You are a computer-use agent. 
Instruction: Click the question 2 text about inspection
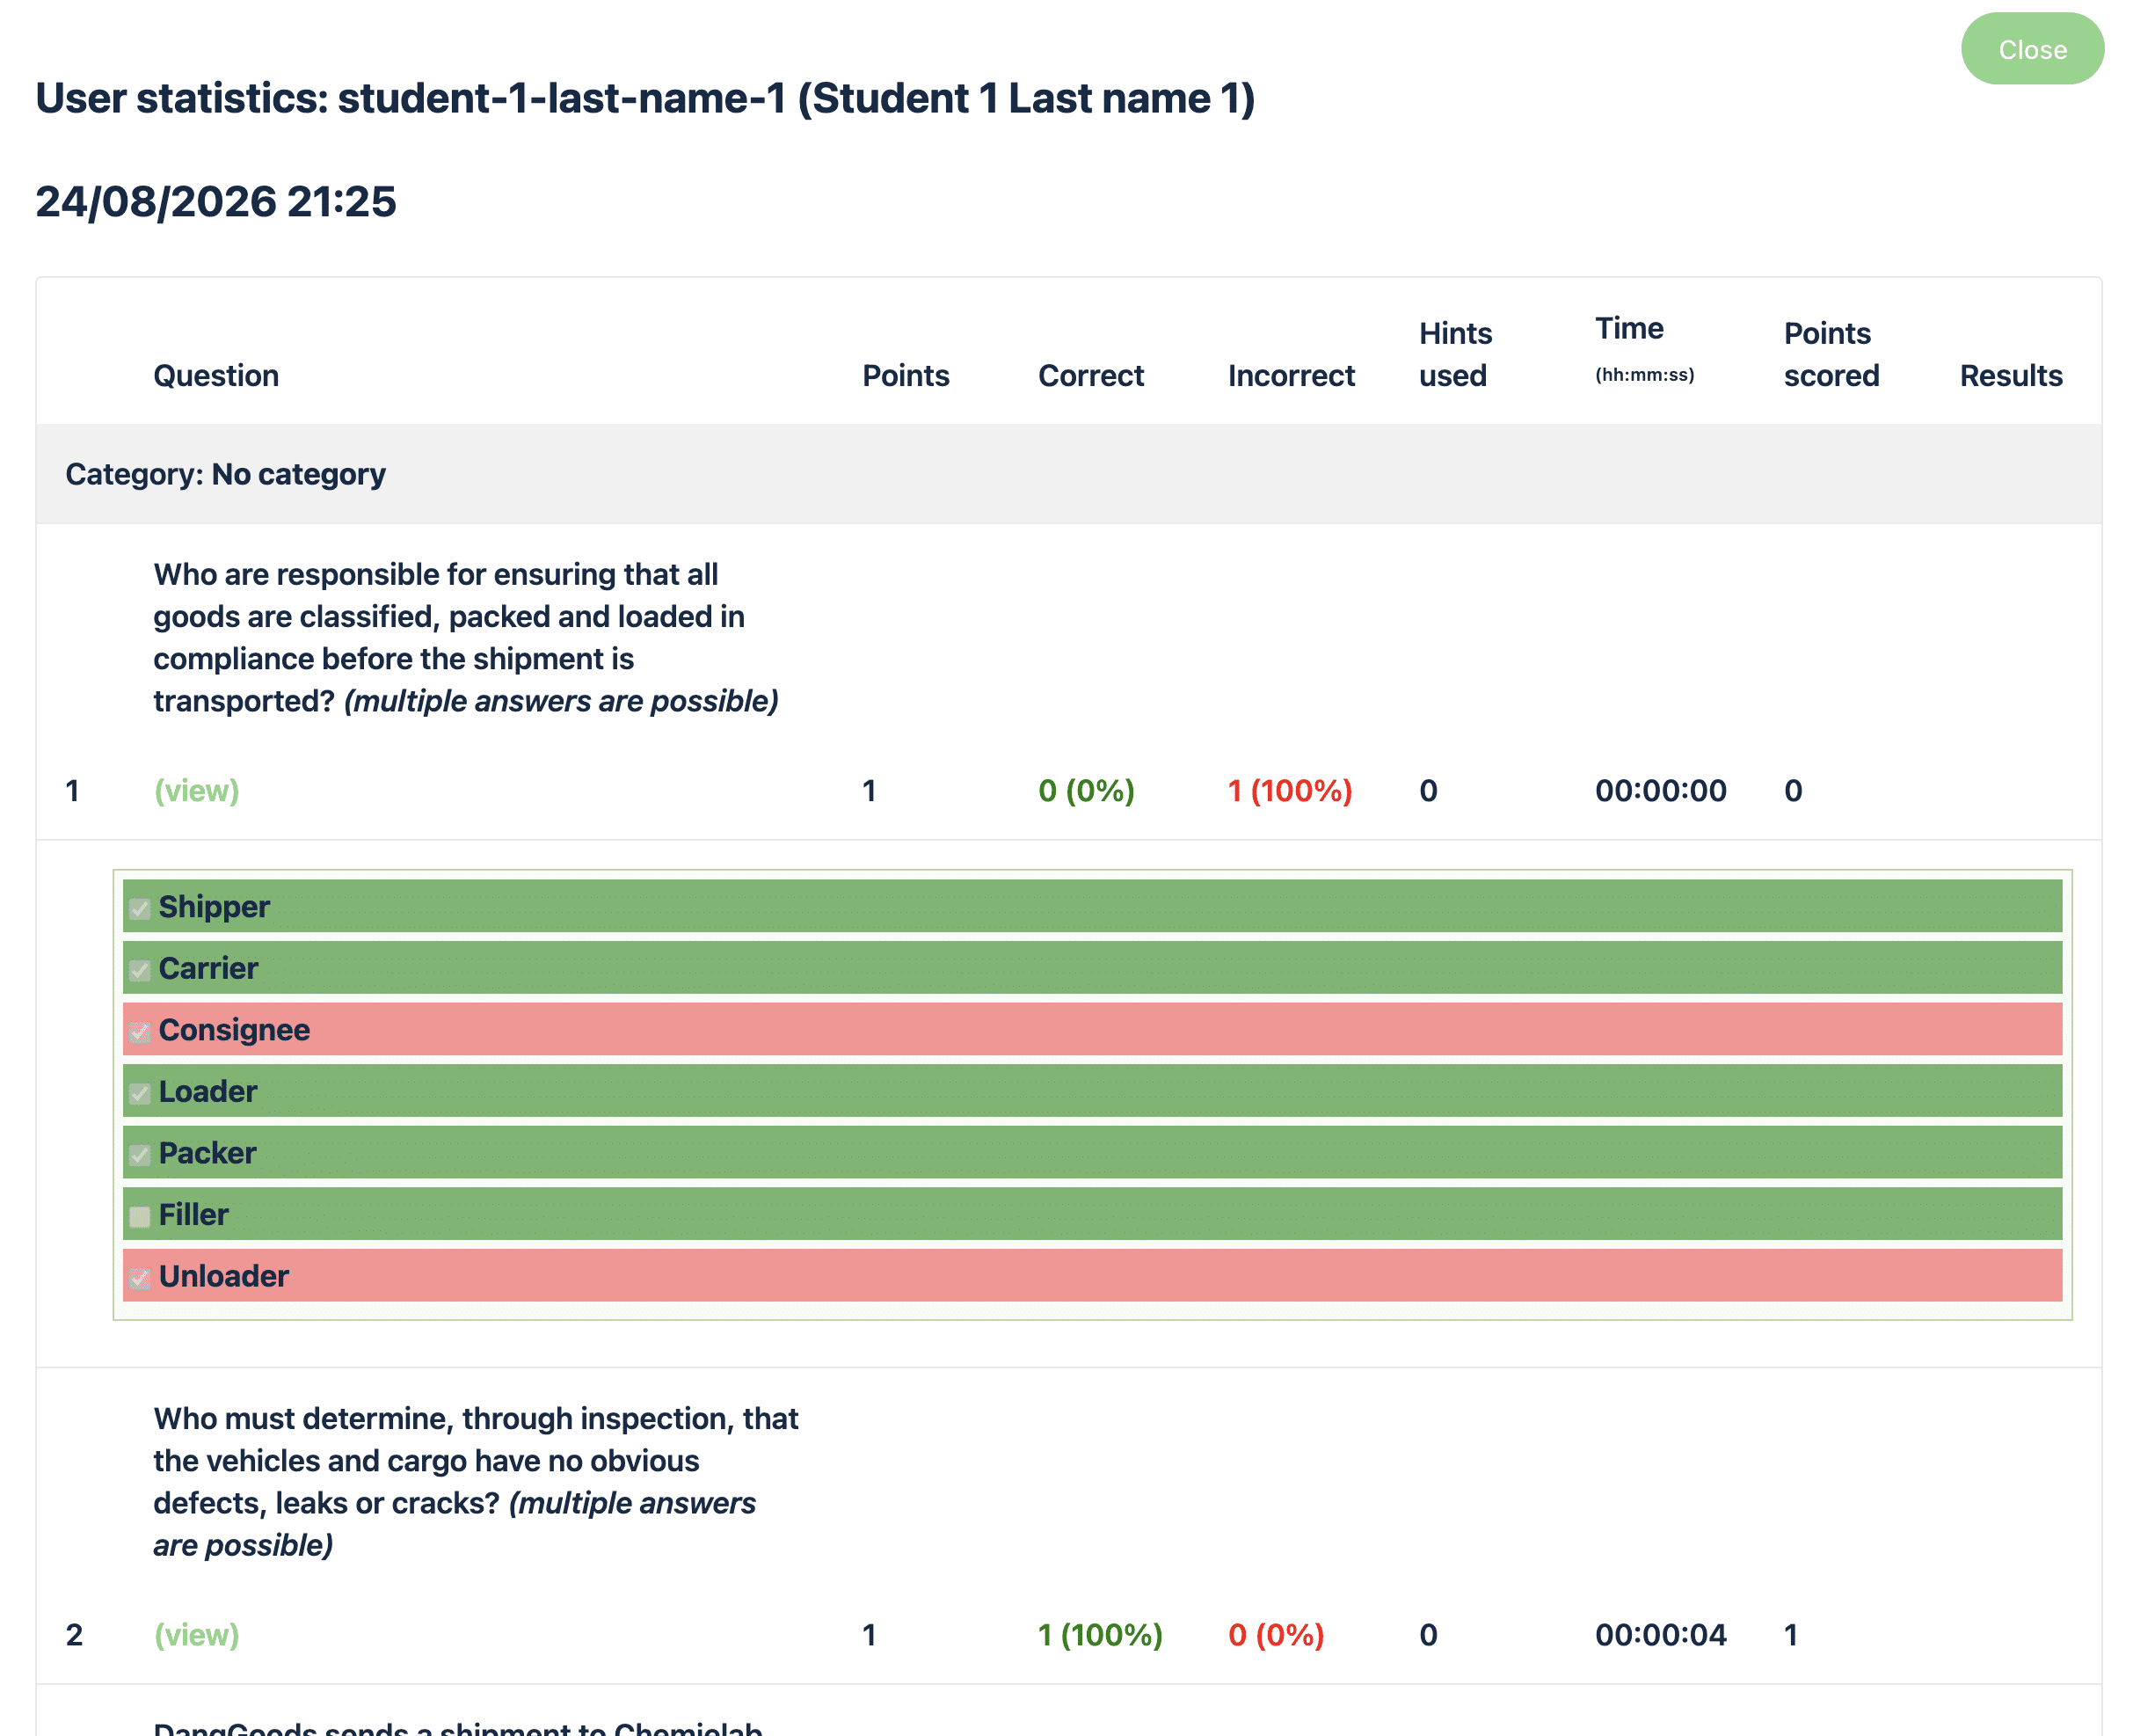click(476, 1482)
